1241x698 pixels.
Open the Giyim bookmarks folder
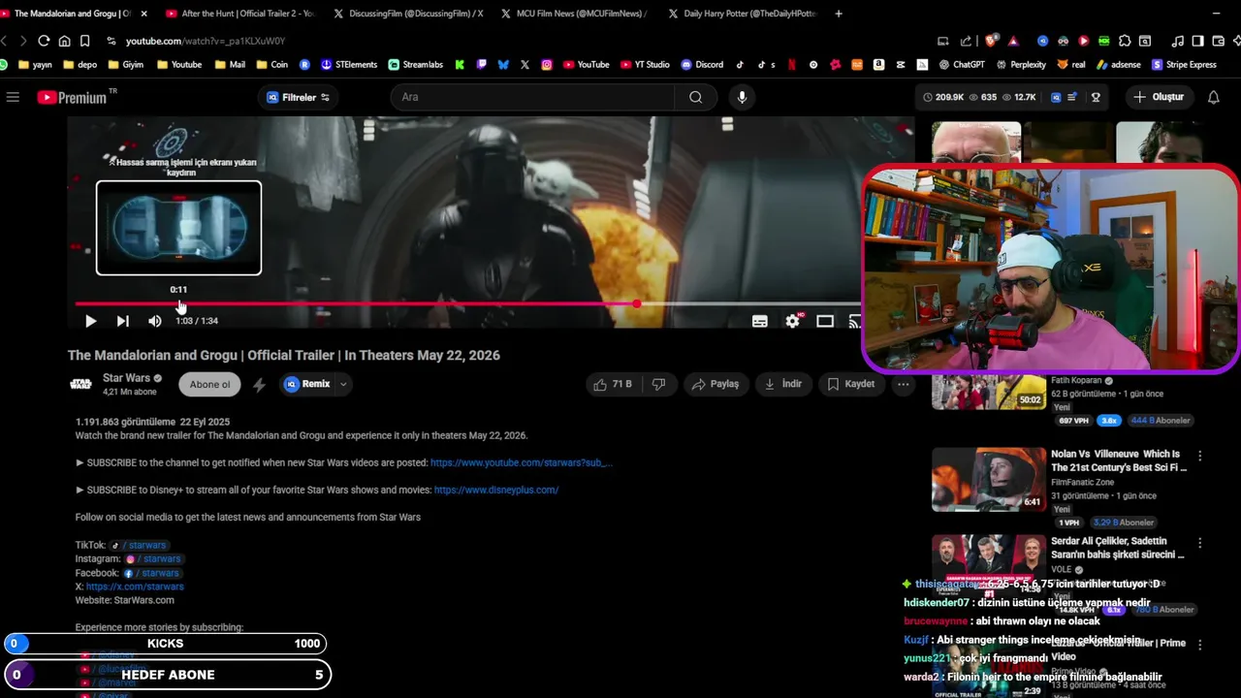[x=125, y=65]
